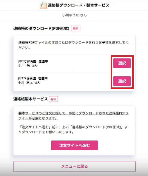Click the notebook icon in the header
148x176 pixels.
pyautogui.click(x=43, y=5)
